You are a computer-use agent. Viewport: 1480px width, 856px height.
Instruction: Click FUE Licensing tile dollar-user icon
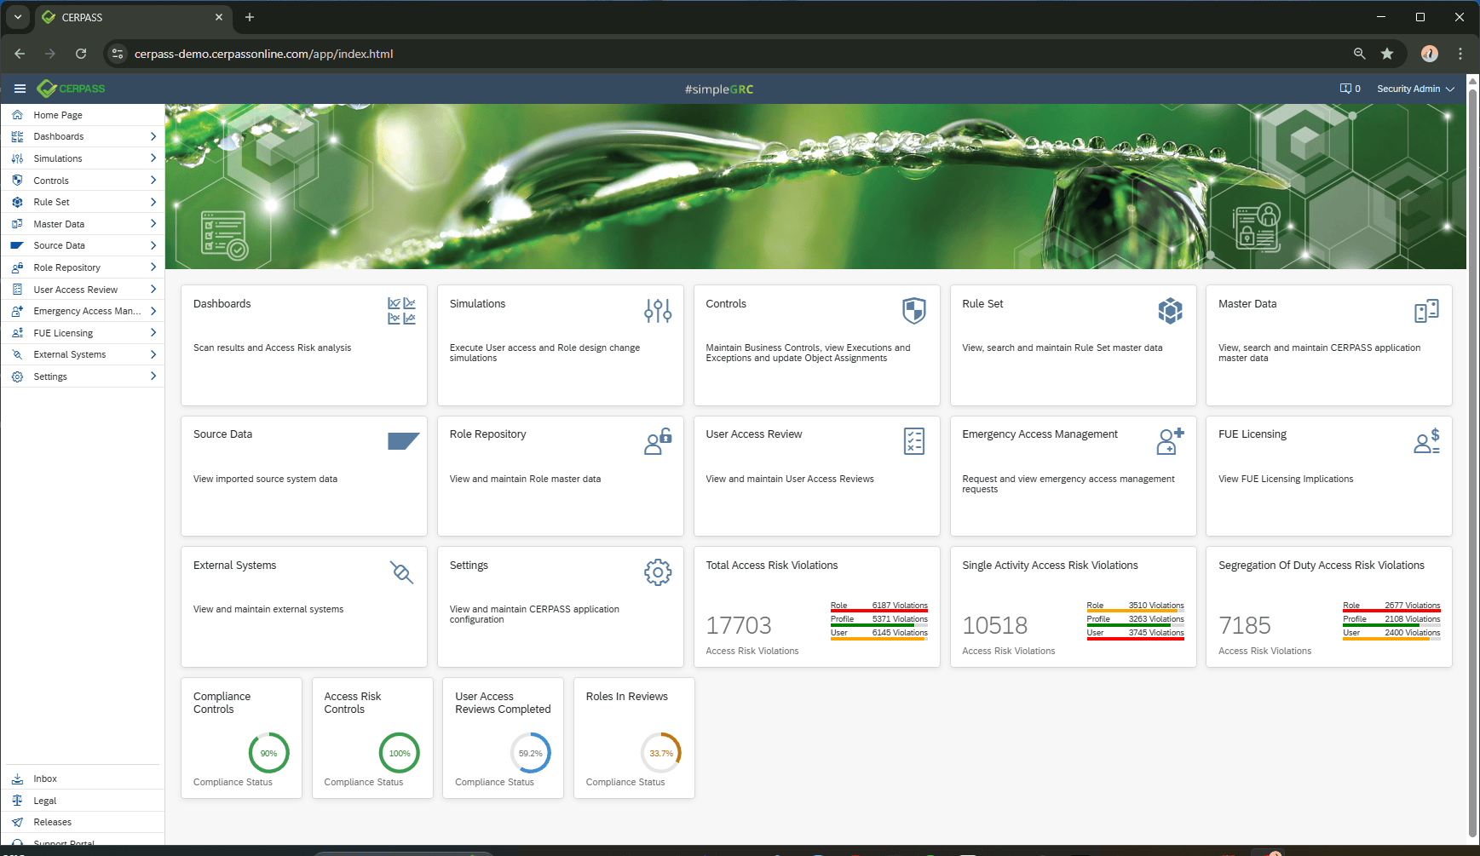[1426, 441]
